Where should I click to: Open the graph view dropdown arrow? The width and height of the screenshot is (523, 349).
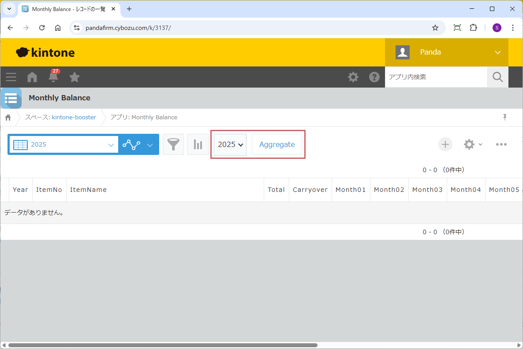point(150,144)
